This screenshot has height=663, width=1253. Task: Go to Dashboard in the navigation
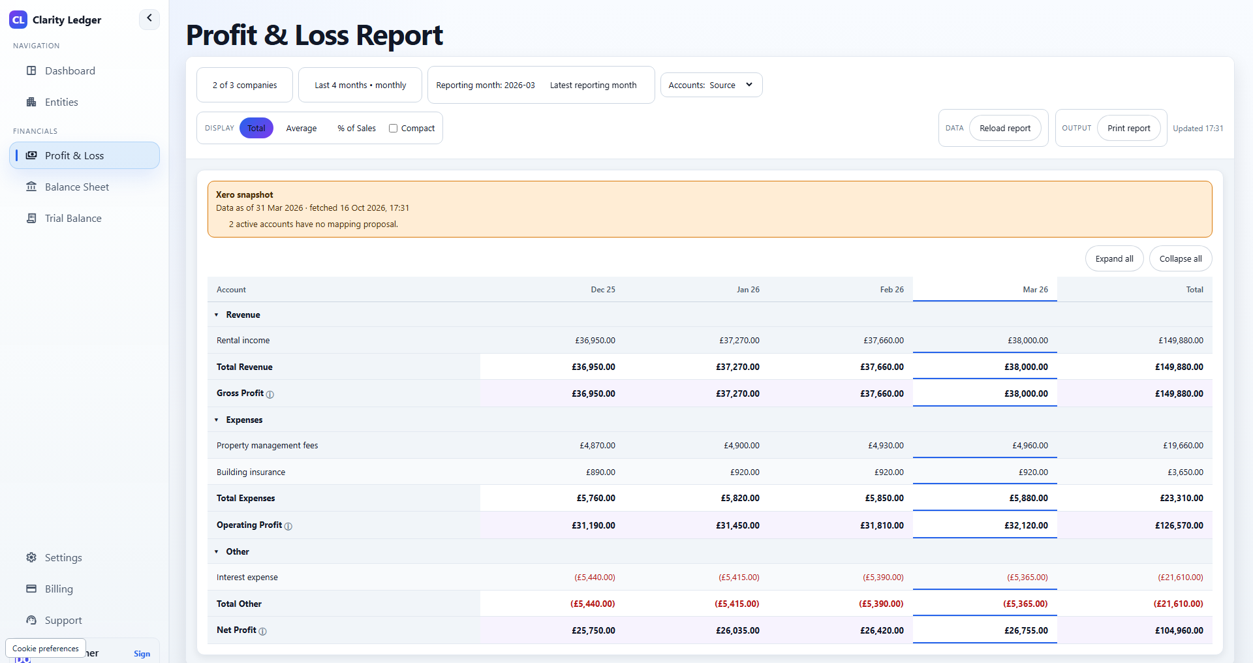[x=84, y=70]
